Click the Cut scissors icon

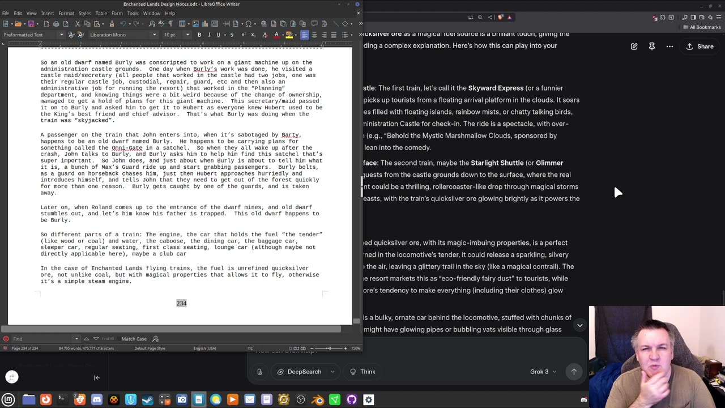[x=78, y=24]
